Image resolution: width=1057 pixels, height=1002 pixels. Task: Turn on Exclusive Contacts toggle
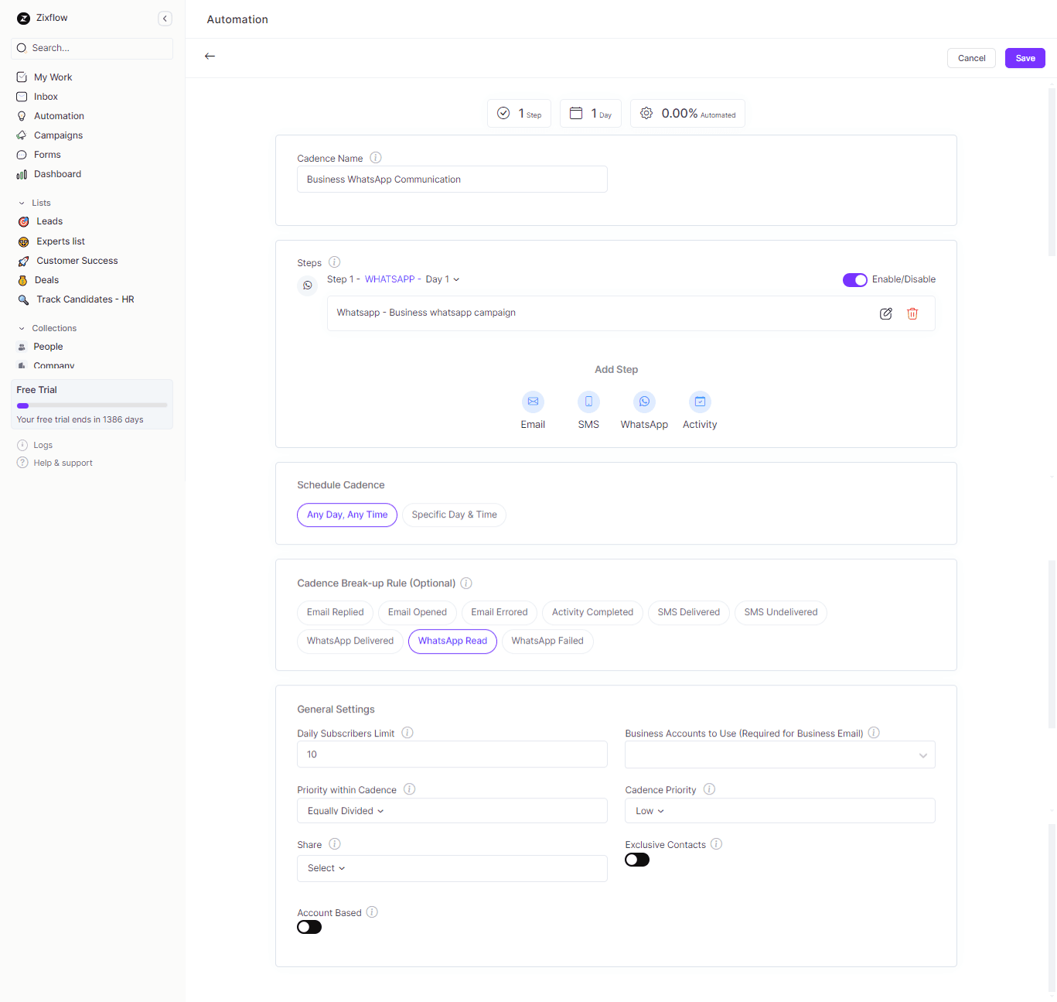[x=637, y=860]
